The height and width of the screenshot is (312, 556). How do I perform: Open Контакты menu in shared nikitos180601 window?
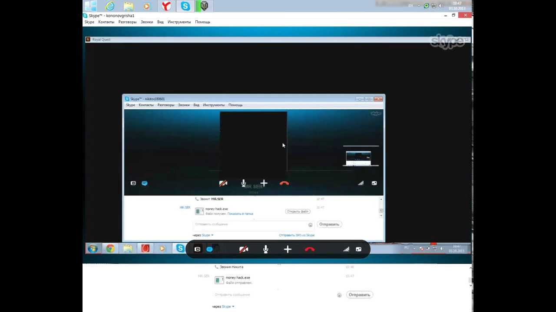[x=146, y=105]
